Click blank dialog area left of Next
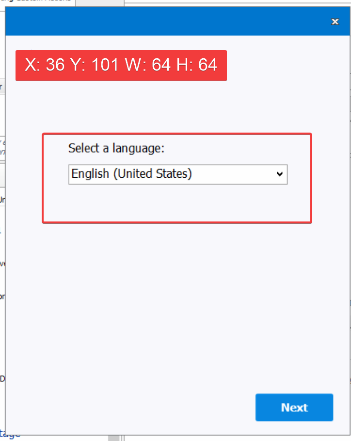351x441 pixels. coord(145,407)
